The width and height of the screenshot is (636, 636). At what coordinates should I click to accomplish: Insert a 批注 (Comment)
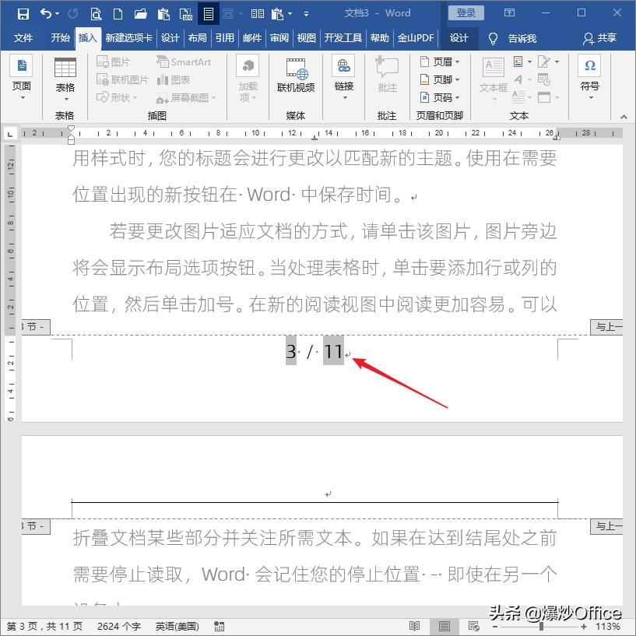click(x=387, y=78)
